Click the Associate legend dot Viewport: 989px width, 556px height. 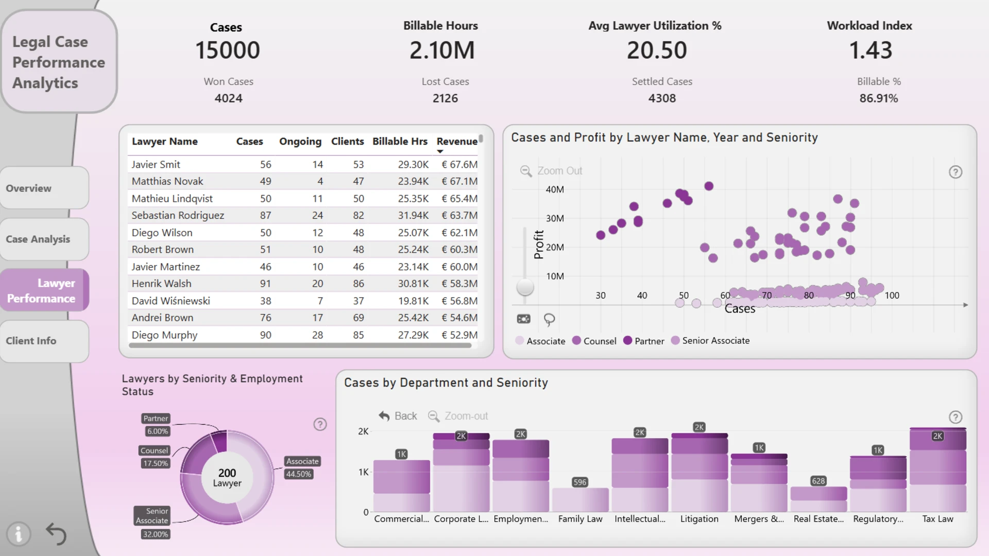(519, 340)
